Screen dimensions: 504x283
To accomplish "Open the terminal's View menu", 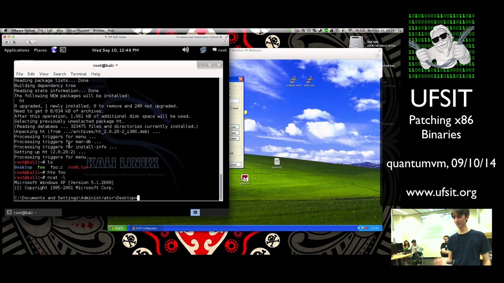I will point(44,74).
